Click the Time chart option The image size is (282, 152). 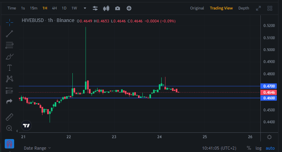[12, 8]
